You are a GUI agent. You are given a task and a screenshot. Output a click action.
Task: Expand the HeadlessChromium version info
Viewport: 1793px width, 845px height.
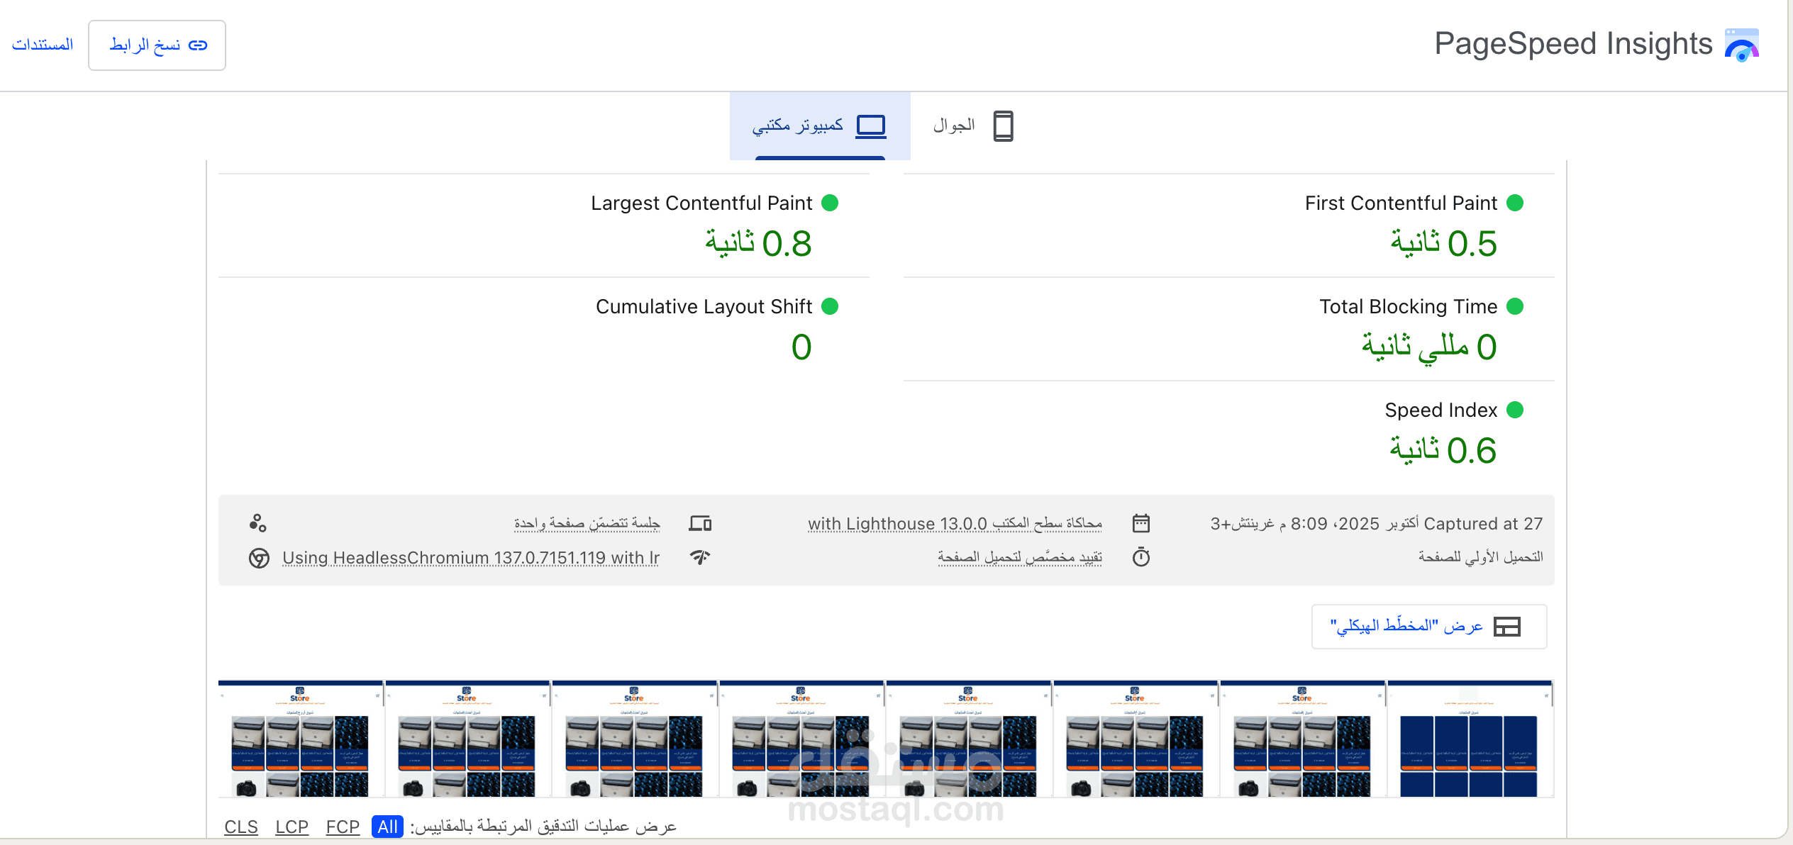[471, 558]
